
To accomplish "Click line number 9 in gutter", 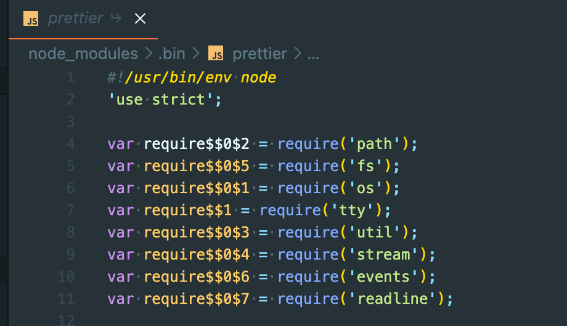I will tap(71, 255).
